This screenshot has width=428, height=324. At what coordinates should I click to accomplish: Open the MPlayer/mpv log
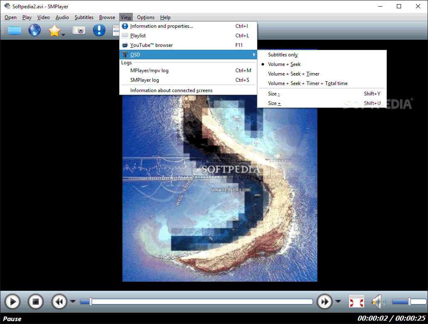click(188, 71)
